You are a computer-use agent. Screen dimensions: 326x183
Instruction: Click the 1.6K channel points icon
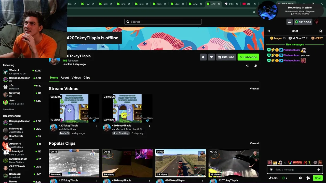click(270, 178)
